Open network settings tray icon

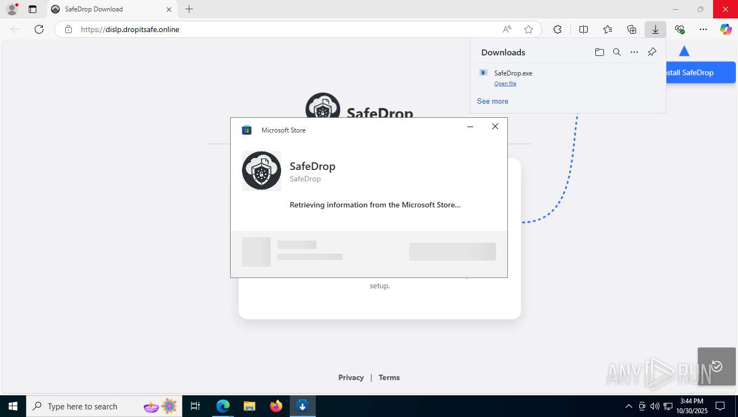point(668,406)
